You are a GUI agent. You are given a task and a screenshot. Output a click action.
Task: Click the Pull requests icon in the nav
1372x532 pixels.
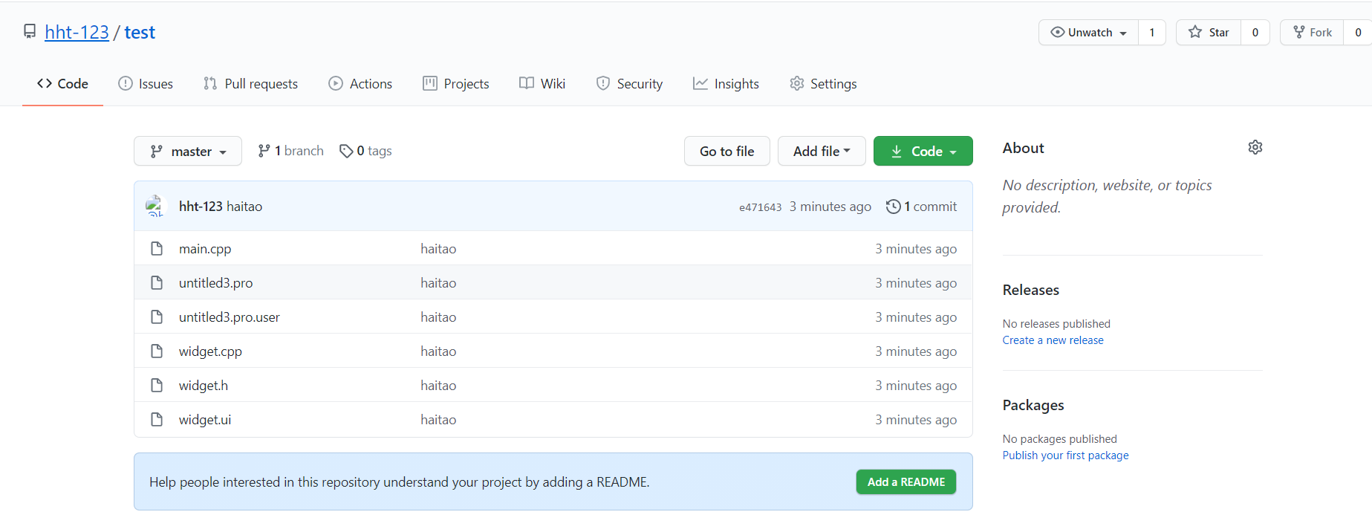click(210, 83)
